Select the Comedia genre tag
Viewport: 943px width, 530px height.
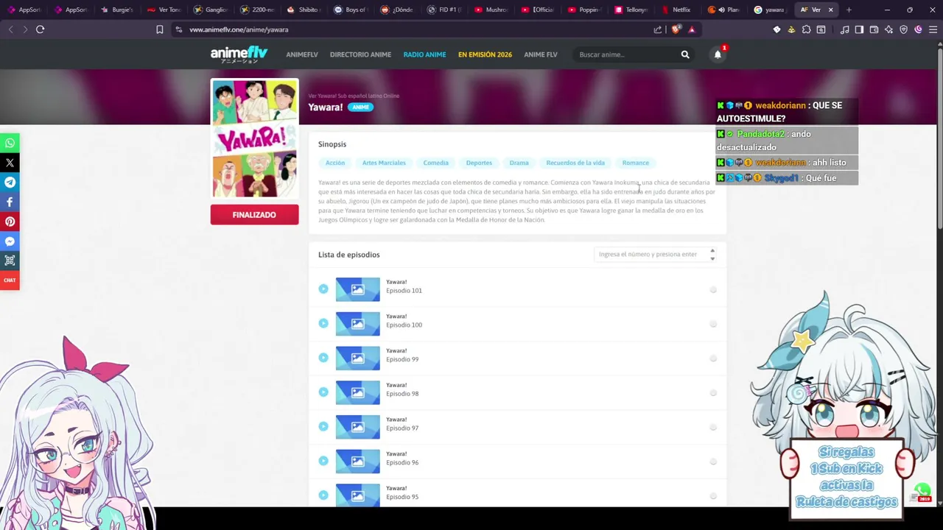(435, 163)
